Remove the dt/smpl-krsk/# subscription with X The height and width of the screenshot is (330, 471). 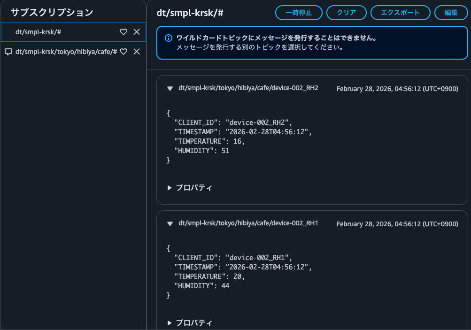pos(137,32)
